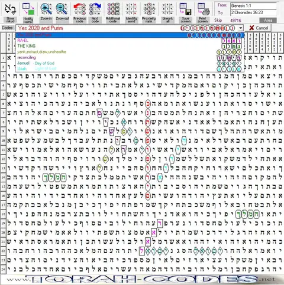Viewport: 284px width, 285px height.
Task: Click the From field Genesis 1:1
Action: pyautogui.click(x=253, y=6)
